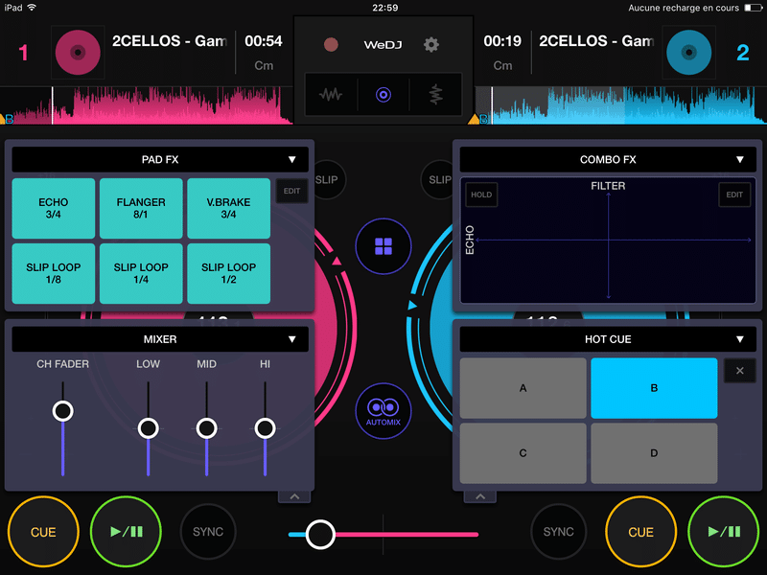The width and height of the screenshot is (767, 575).
Task: Collapse deck 1 panel with the up chevron
Action: (x=294, y=496)
